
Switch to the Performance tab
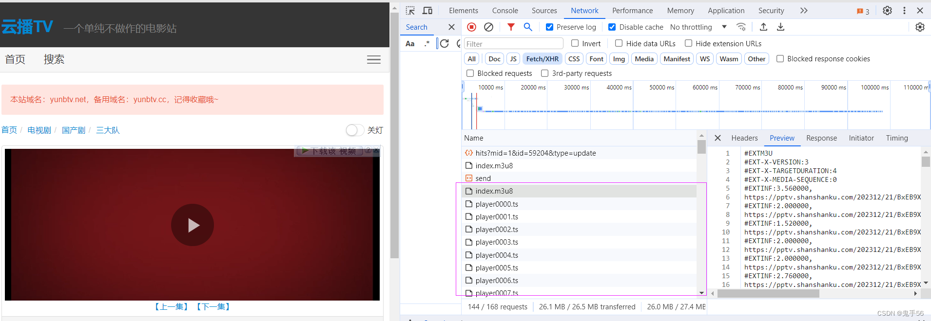coord(632,10)
